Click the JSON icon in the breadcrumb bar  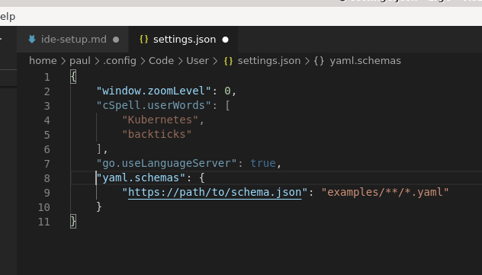click(228, 61)
